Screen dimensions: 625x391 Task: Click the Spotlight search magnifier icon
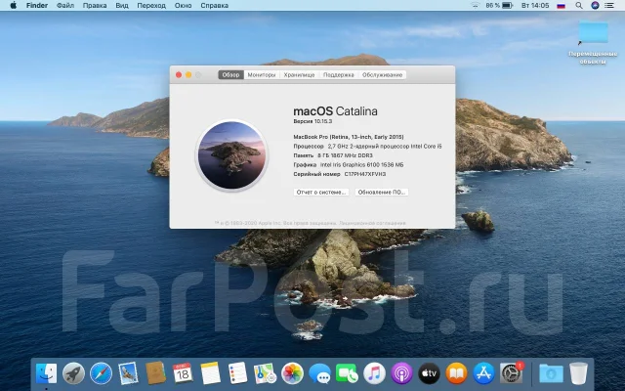(x=579, y=6)
